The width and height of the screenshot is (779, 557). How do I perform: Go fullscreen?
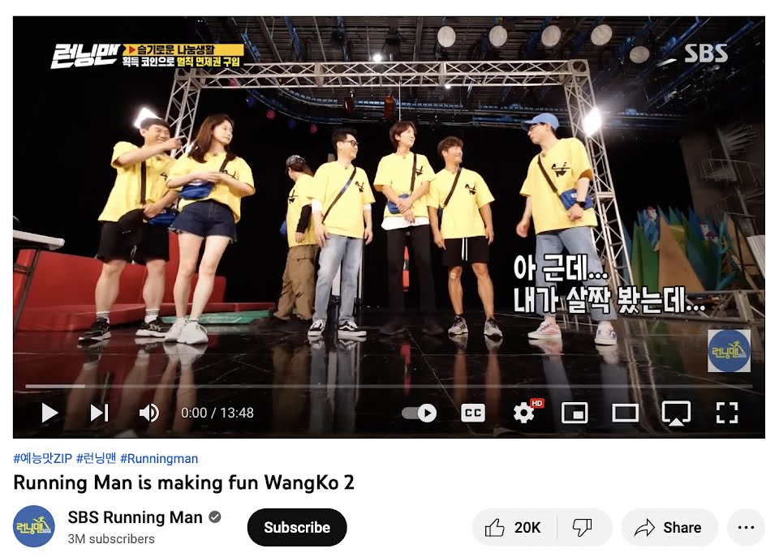tap(727, 413)
